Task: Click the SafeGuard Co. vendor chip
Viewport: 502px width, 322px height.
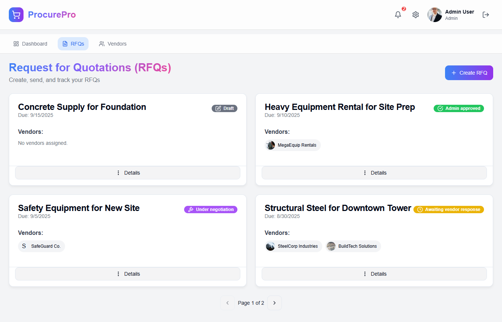Action: (42, 246)
